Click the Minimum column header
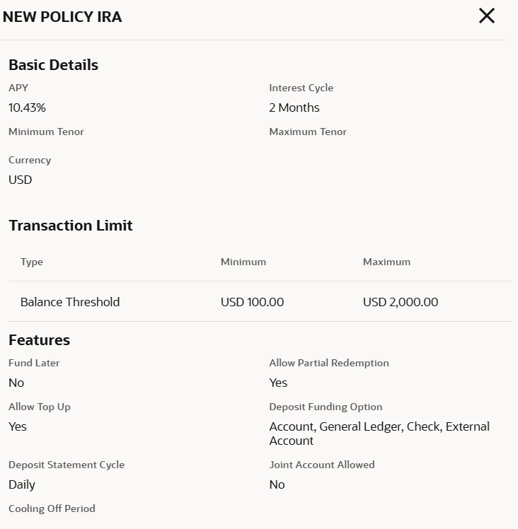The width and height of the screenshot is (518, 529). (243, 262)
